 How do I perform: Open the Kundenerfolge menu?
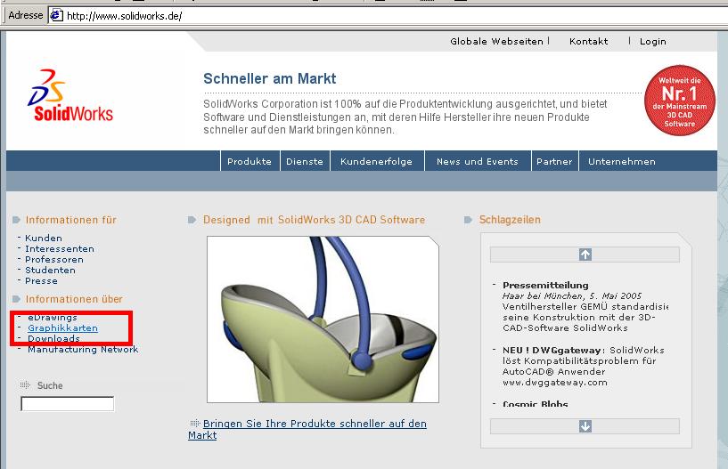tap(377, 161)
